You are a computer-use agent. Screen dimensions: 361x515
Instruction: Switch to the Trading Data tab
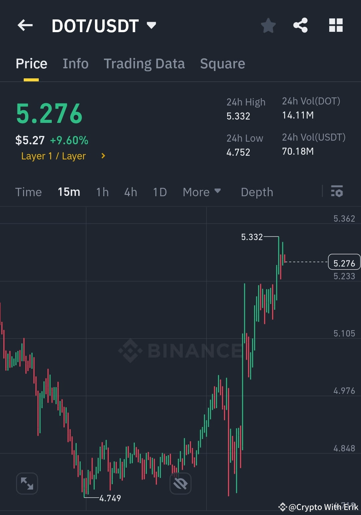[144, 63]
